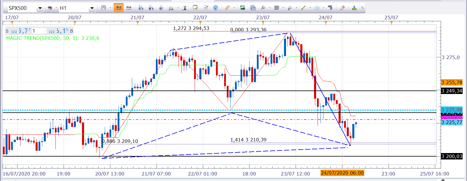The height and width of the screenshot is (181, 467).
Task: Toggle the Ask price display
Action: point(129,8)
